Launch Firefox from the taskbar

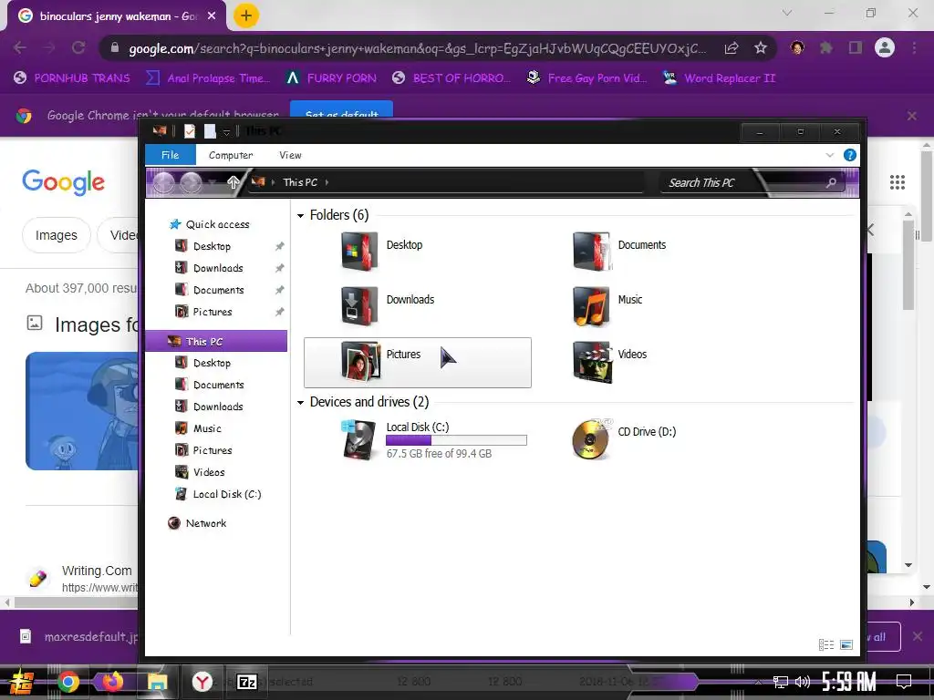coord(112,681)
